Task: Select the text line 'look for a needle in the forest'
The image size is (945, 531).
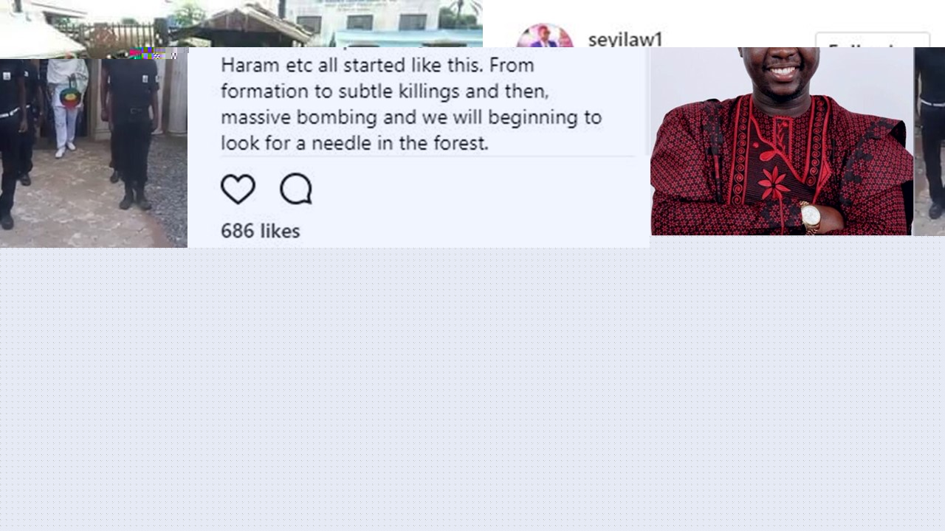Action: tap(354, 143)
